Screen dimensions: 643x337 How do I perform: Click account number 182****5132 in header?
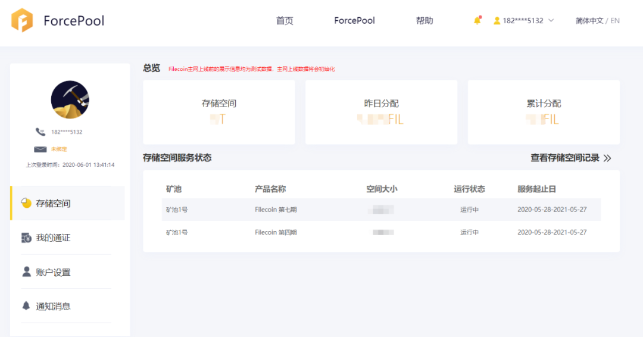pyautogui.click(x=523, y=20)
